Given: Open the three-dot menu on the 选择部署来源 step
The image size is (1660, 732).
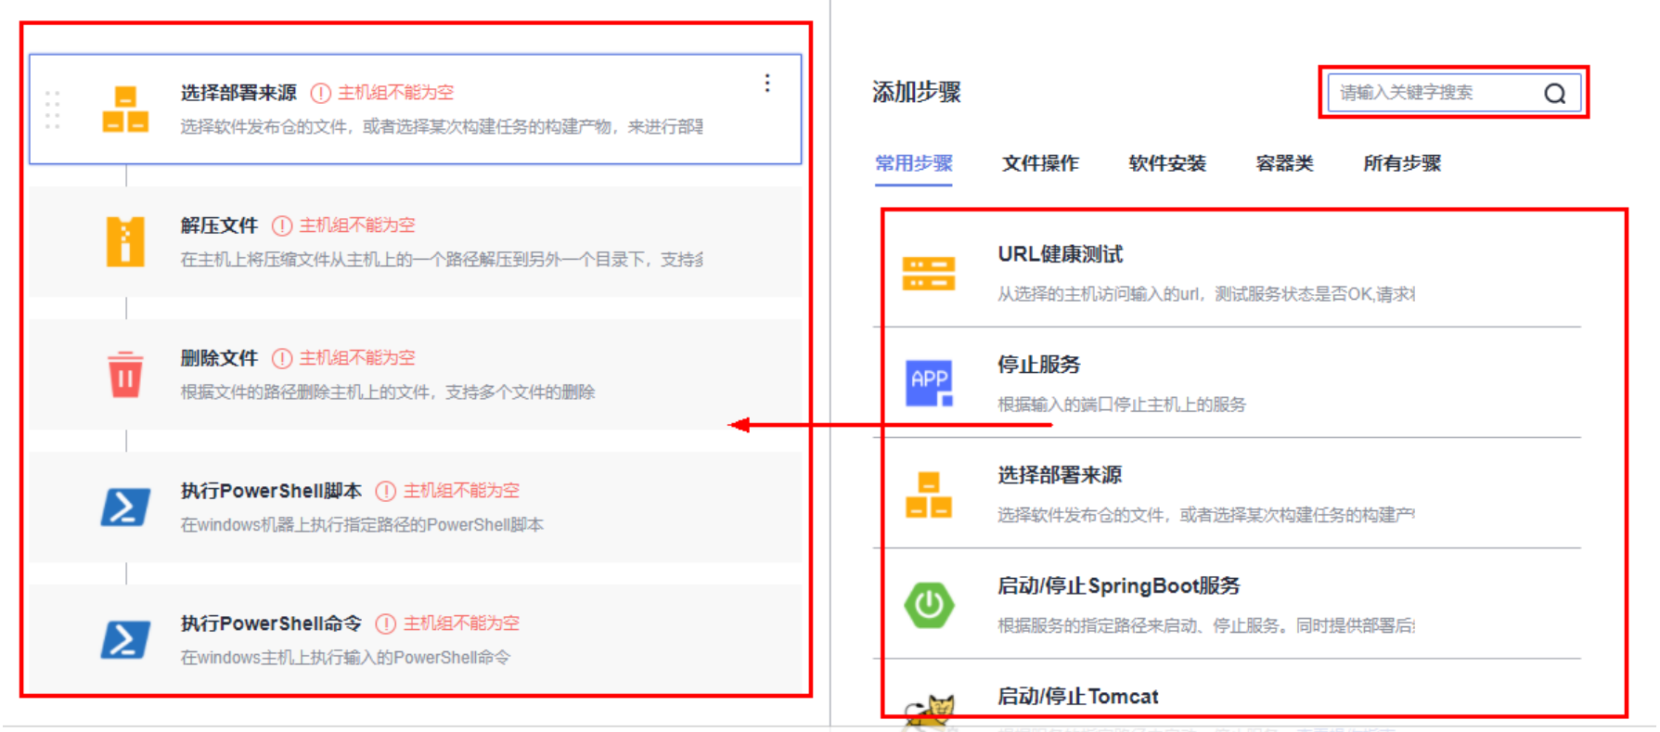Looking at the screenshot, I should [x=767, y=83].
